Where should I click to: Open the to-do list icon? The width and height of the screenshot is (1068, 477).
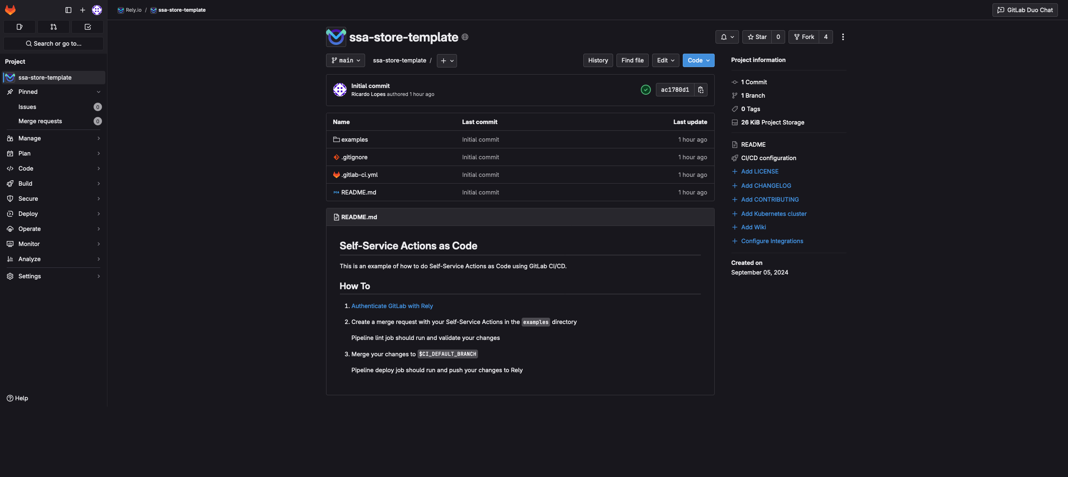pos(87,27)
